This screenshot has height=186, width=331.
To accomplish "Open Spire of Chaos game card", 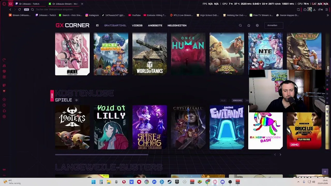I will pyautogui.click(x=149, y=127).
